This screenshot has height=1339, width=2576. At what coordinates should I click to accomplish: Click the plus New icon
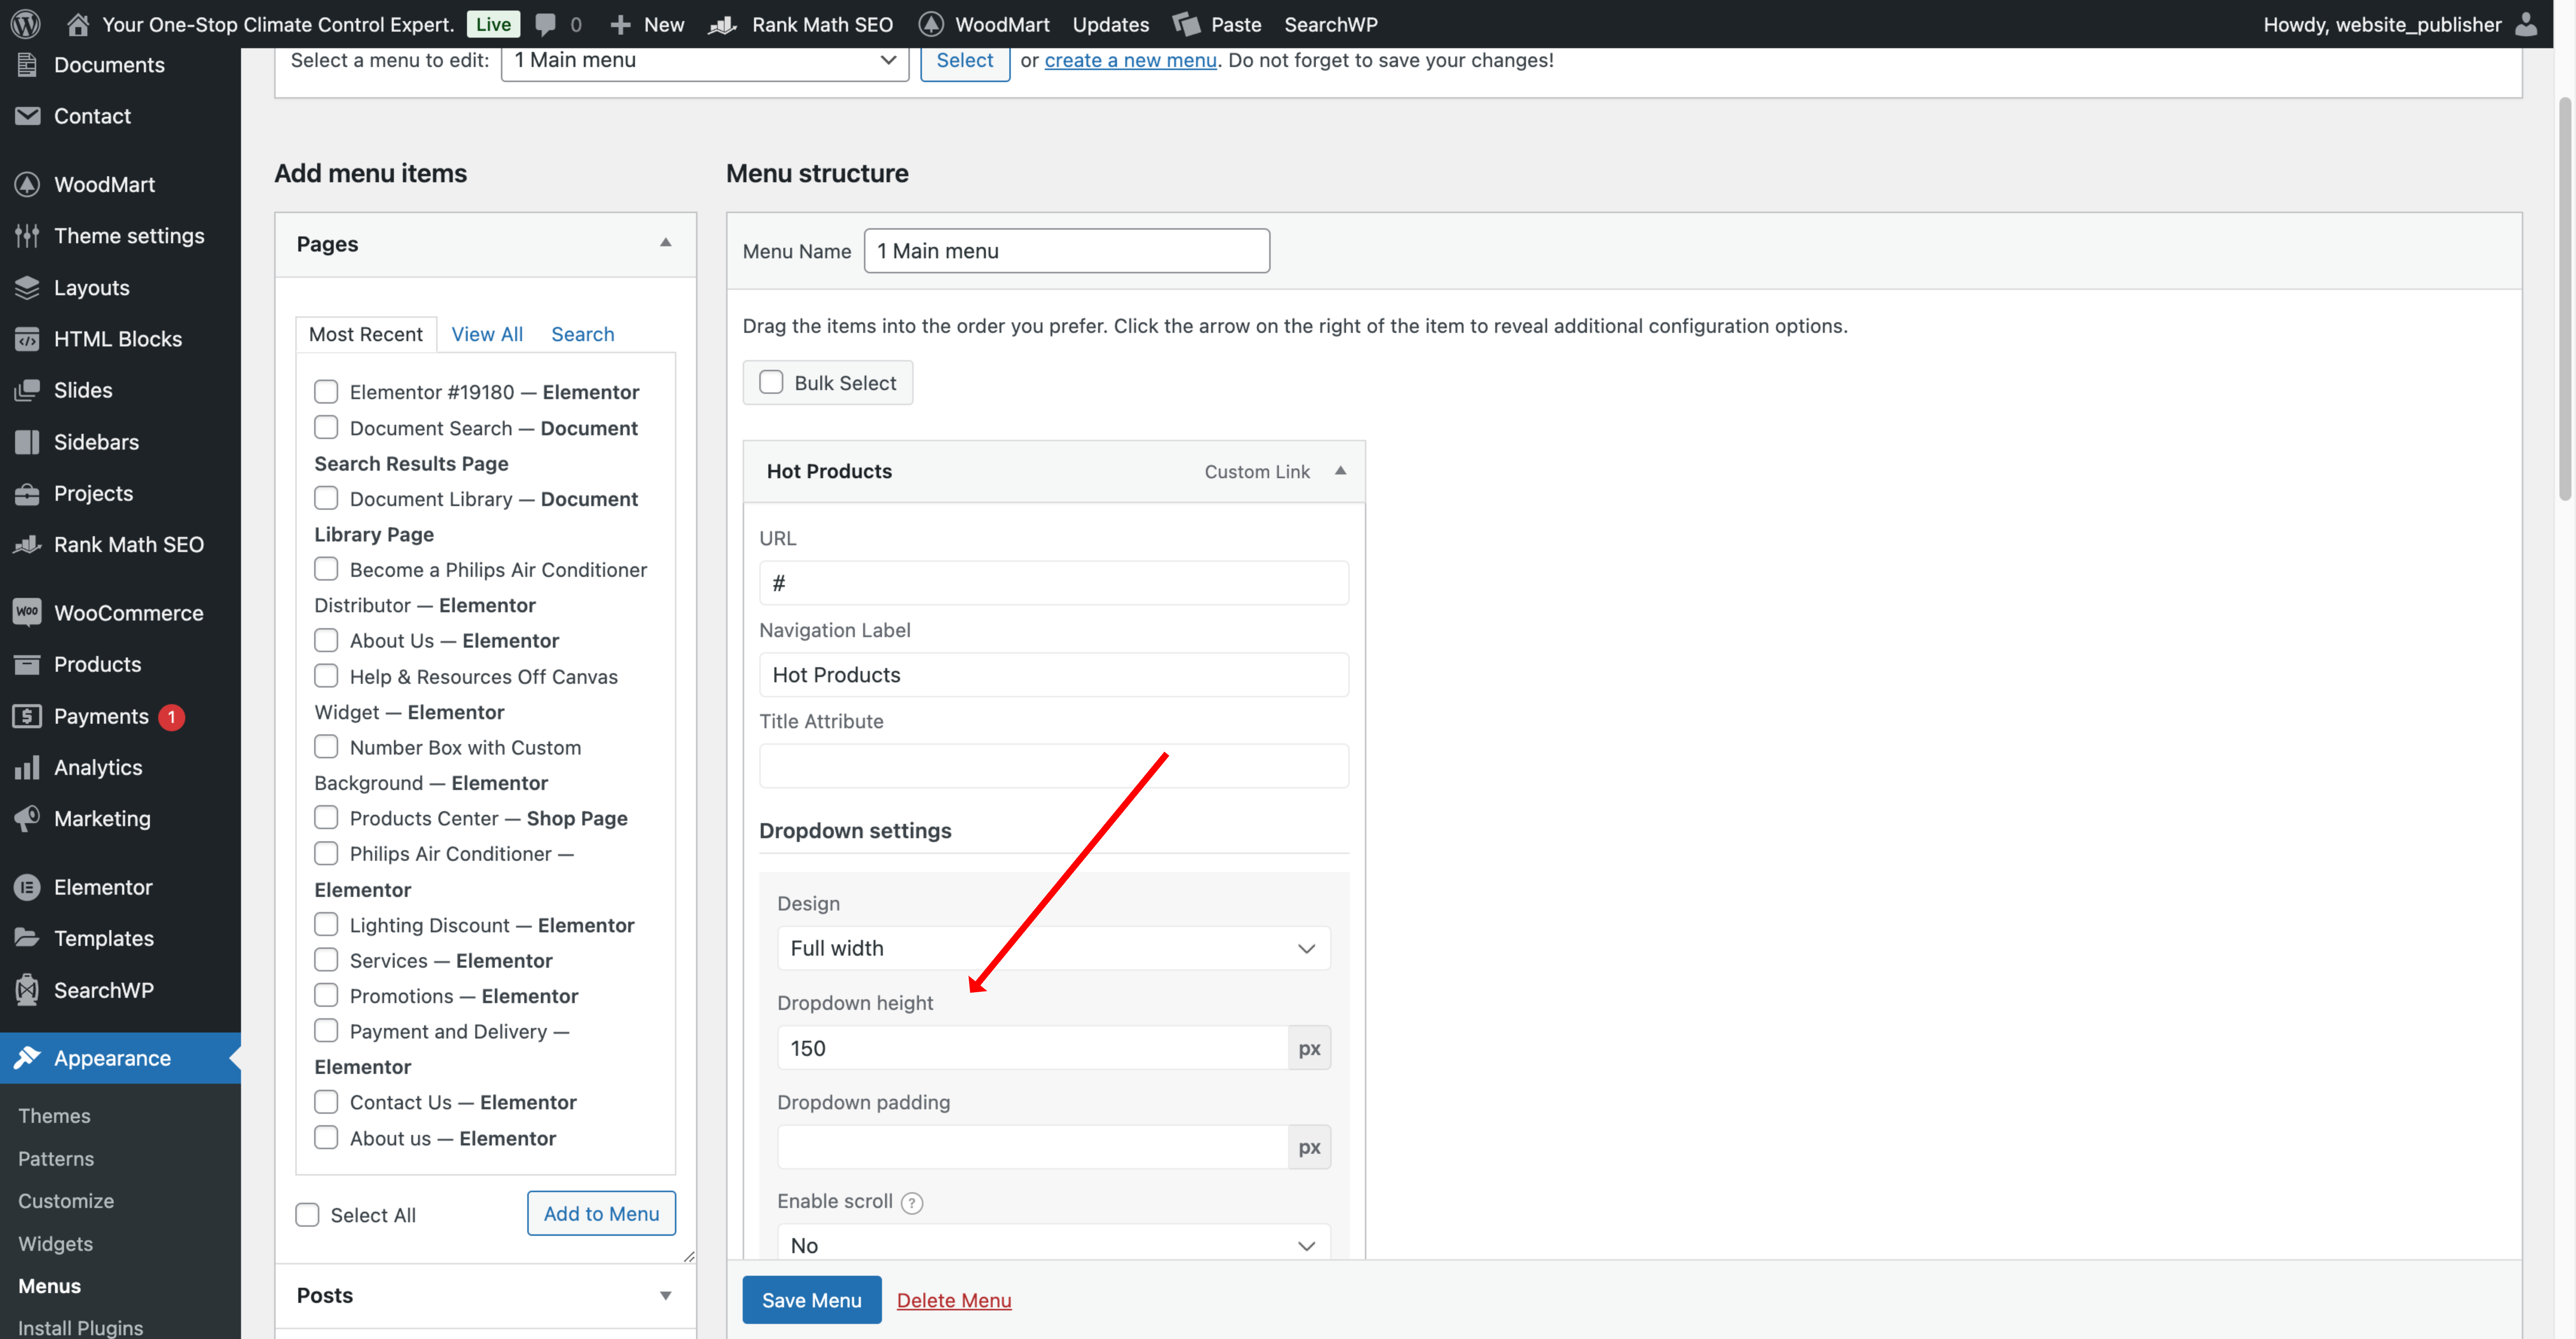coord(620,24)
